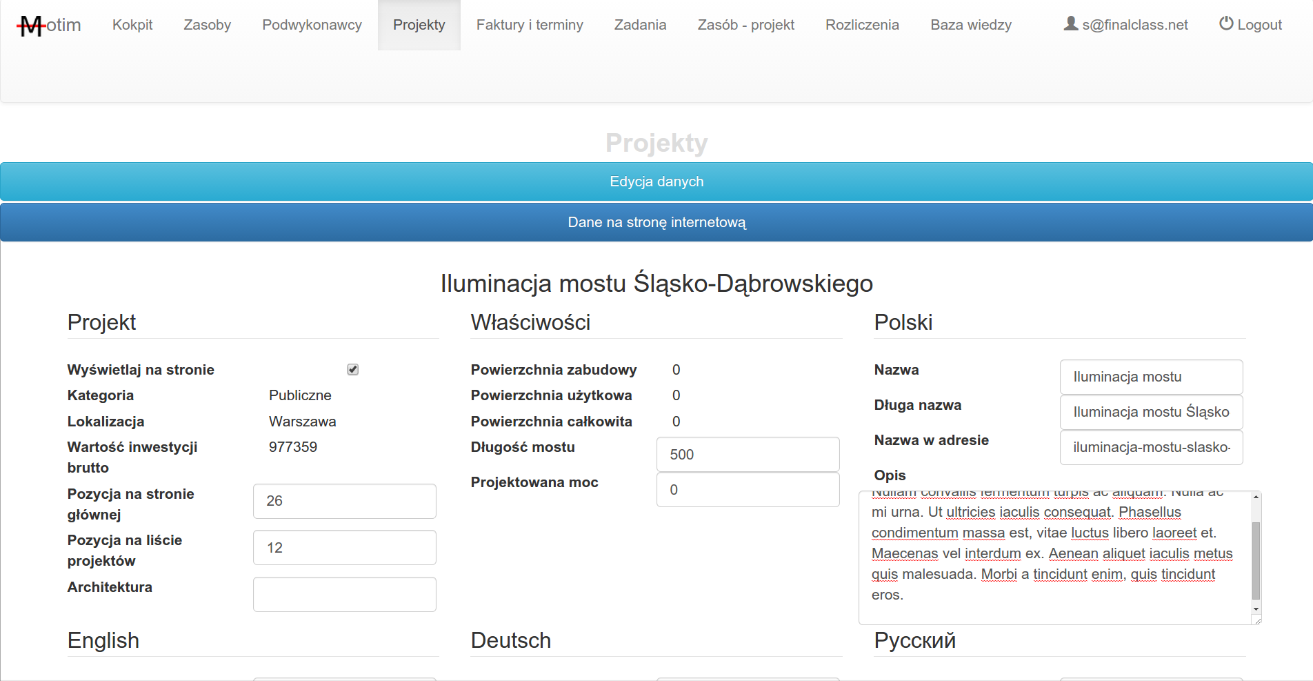Image resolution: width=1313 pixels, height=681 pixels.
Task: Click the Logout power icon
Action: pos(1225,23)
